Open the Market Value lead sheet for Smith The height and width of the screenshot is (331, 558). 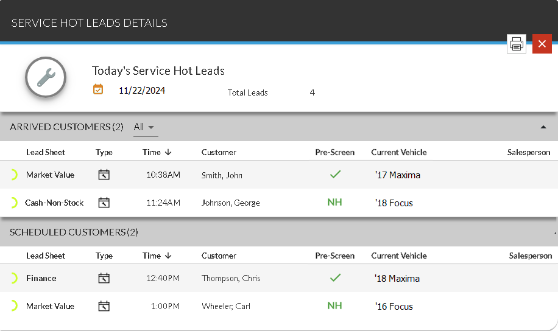pos(50,175)
